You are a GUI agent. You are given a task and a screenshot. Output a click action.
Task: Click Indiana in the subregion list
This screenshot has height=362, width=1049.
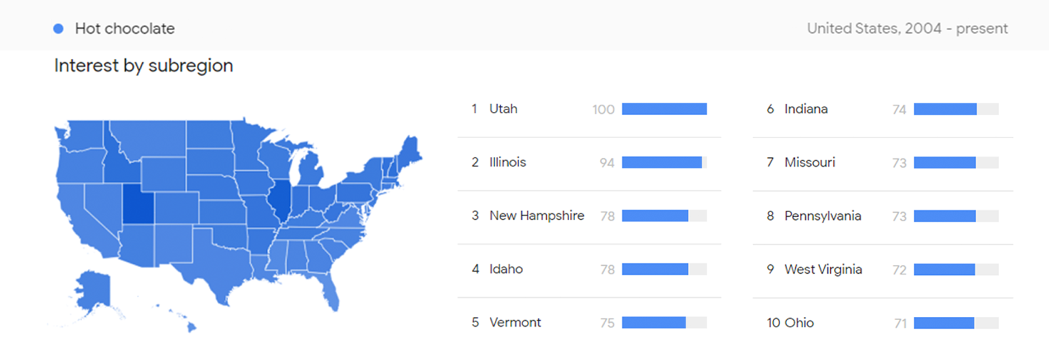pyautogui.click(x=806, y=109)
